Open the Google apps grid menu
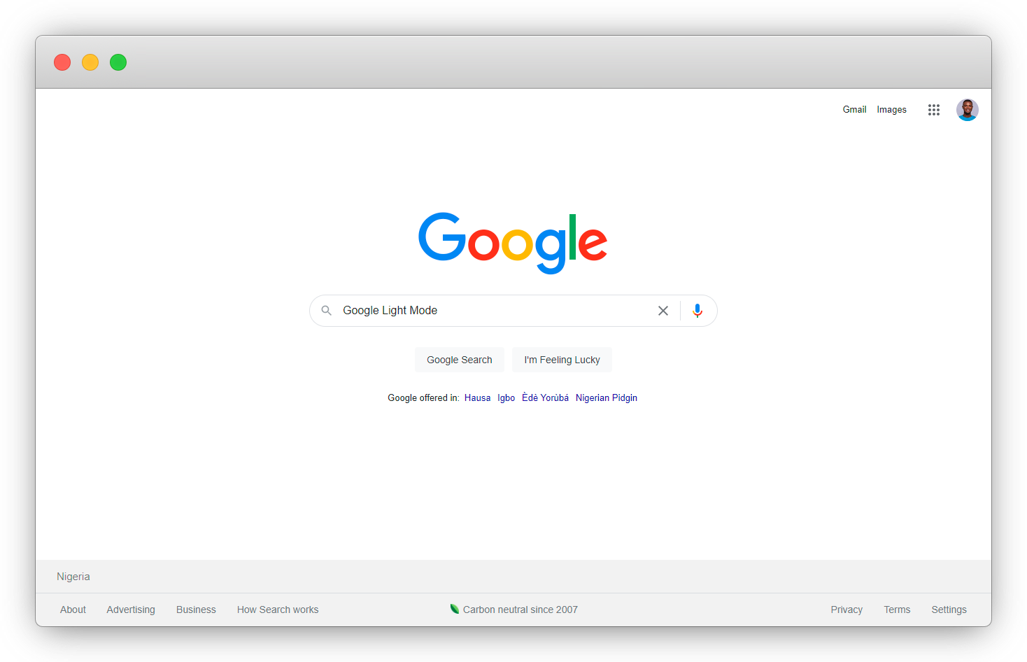Image resolution: width=1027 pixels, height=662 pixels. [x=933, y=110]
